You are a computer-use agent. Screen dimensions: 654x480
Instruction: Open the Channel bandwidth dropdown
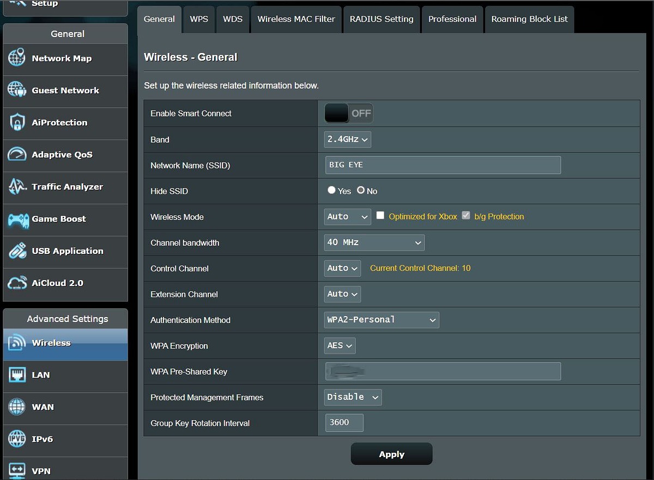374,242
